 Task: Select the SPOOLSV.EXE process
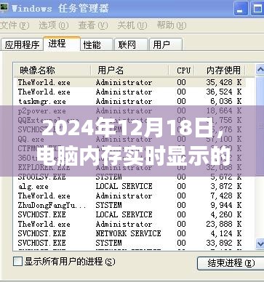(41, 177)
